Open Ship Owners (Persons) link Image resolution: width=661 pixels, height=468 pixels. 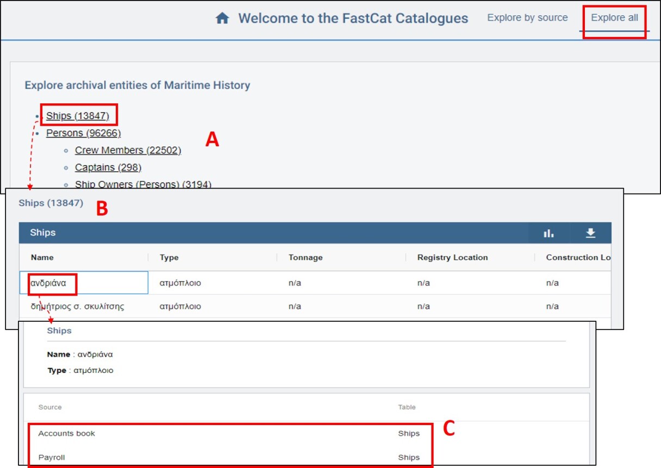tap(142, 184)
